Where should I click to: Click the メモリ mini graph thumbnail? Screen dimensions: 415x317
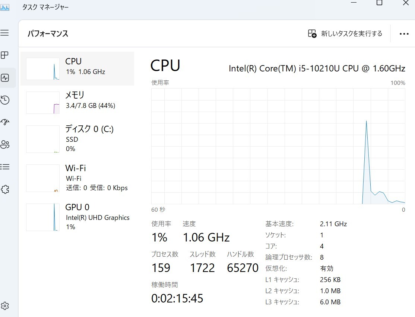(x=43, y=103)
